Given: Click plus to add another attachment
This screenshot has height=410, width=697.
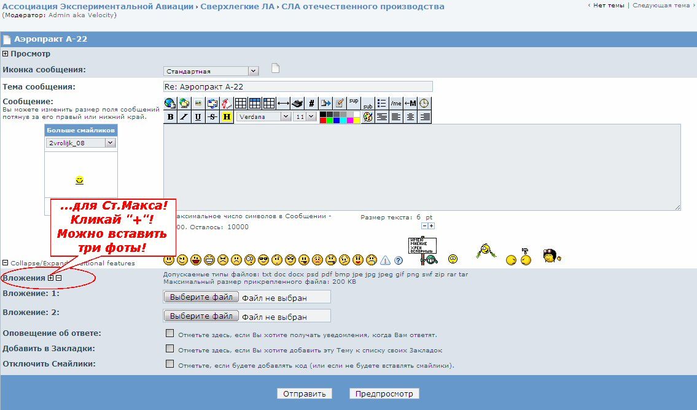Looking at the screenshot, I should point(51,278).
